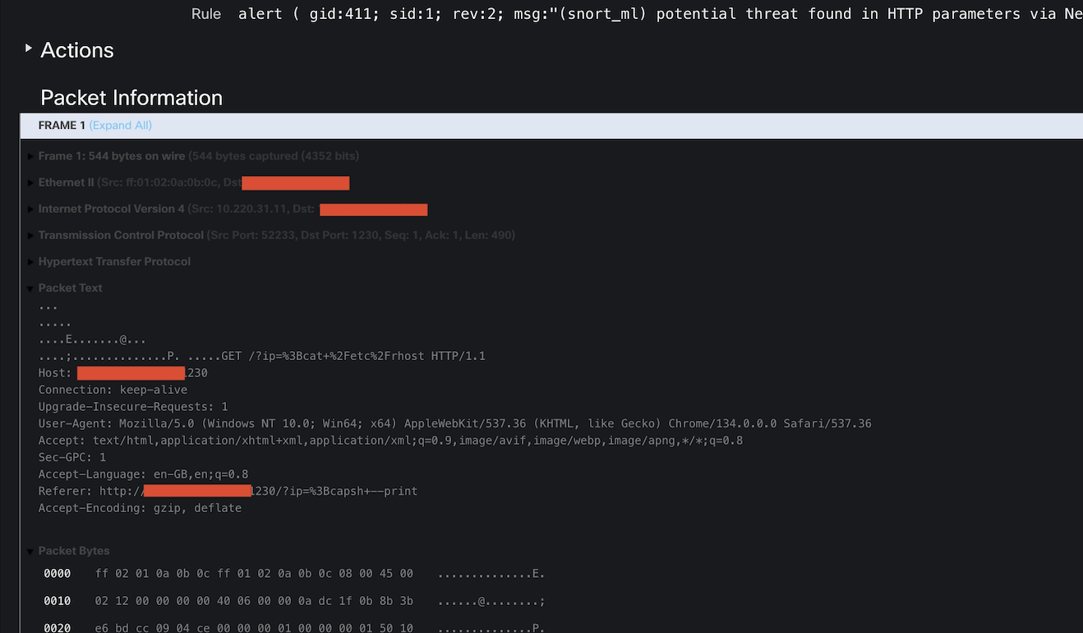1083x633 pixels.
Task: Select the 0000 hex offset row
Action: [x=294, y=574]
